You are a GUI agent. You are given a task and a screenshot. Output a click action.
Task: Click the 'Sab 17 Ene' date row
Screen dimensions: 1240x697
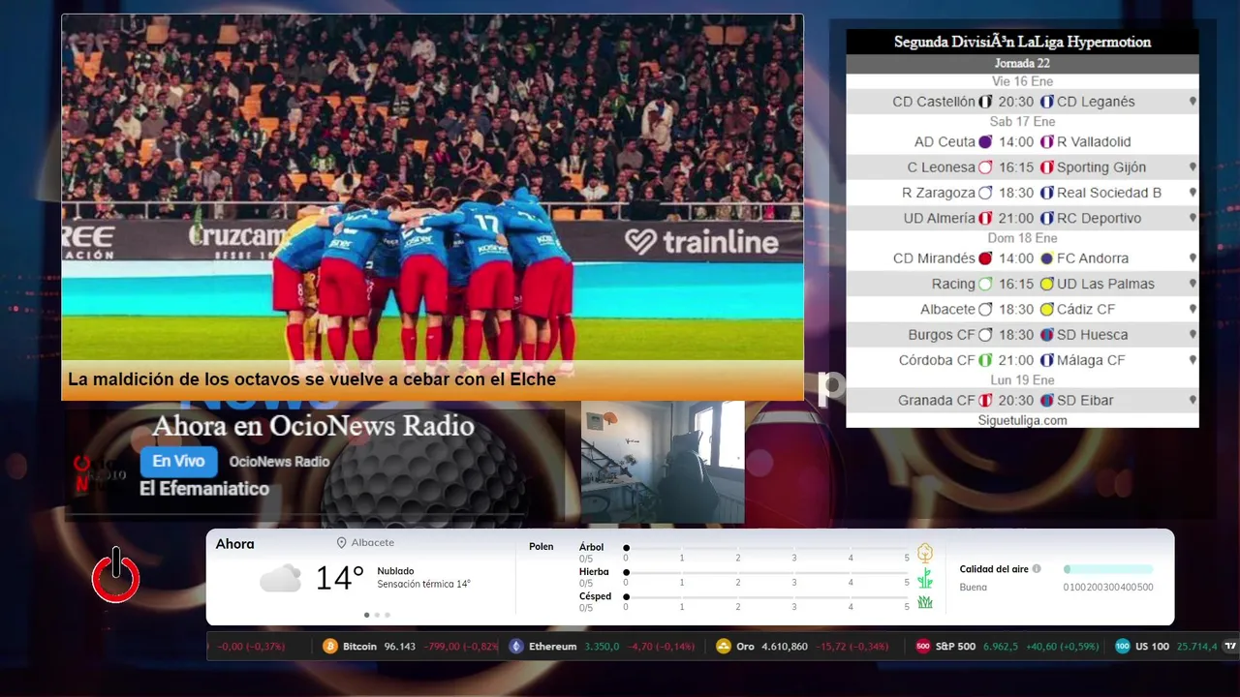point(1022,121)
